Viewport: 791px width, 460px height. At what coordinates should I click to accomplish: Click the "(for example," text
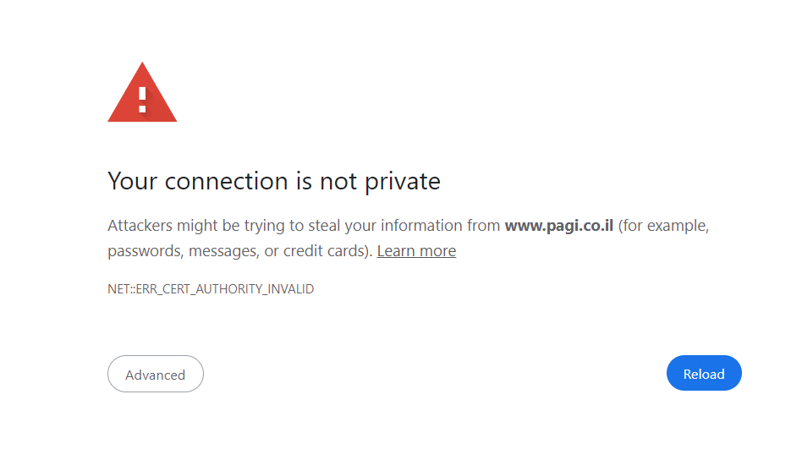663,226
